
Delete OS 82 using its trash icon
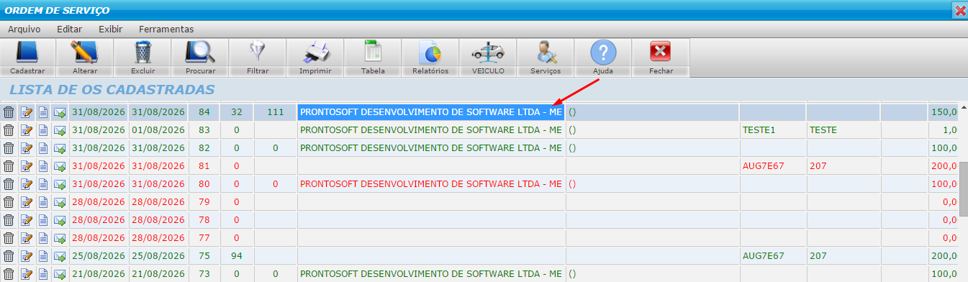9,148
